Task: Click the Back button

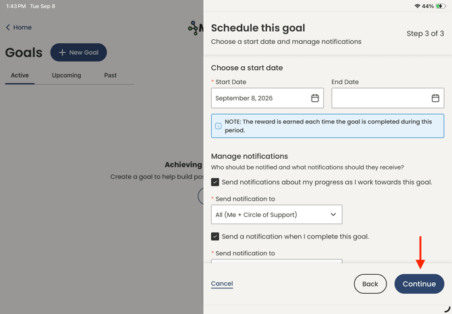Action: pos(370,284)
